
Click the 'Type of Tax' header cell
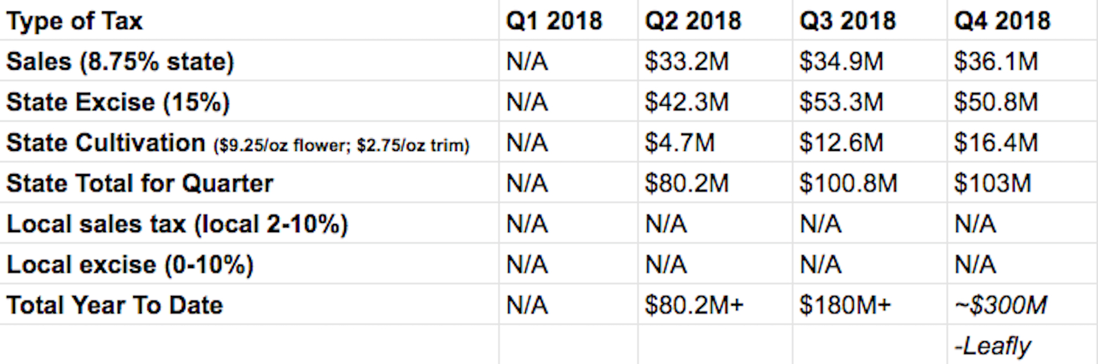click(74, 21)
